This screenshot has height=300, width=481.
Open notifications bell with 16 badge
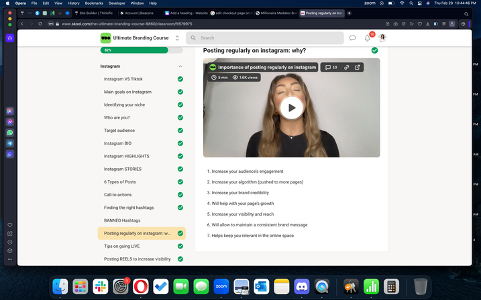368,38
